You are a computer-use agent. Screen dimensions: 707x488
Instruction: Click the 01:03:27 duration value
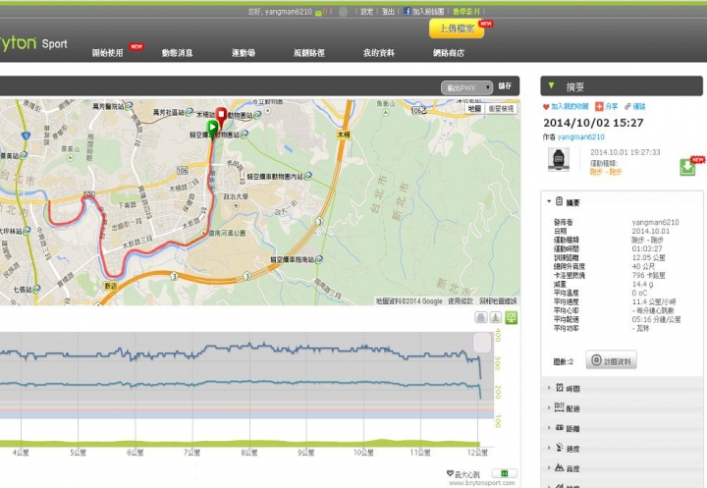647,248
